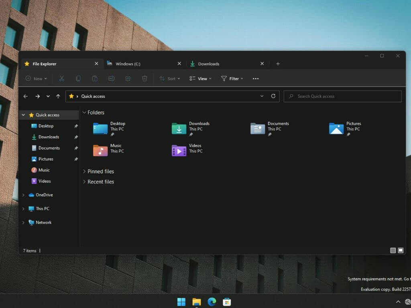The height and width of the screenshot is (308, 411).
Task: Click Quick access text in address bar
Action: coord(93,96)
